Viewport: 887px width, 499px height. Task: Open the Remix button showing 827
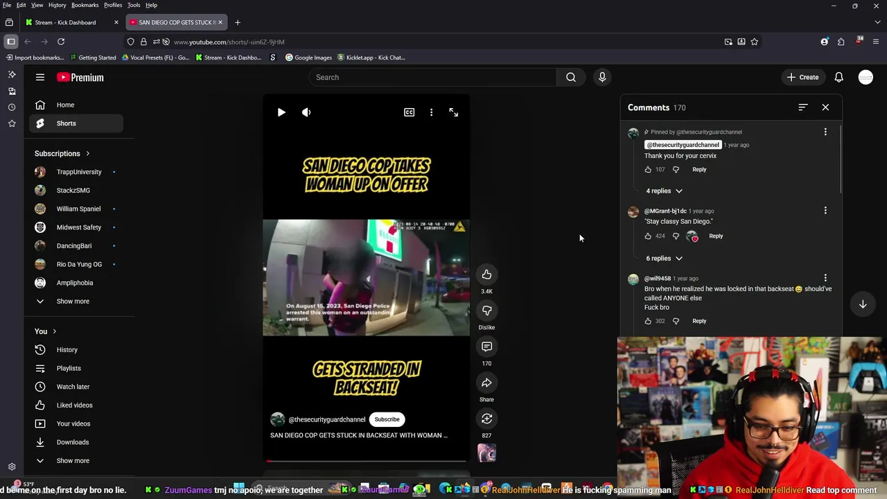coord(486,419)
